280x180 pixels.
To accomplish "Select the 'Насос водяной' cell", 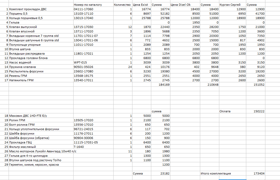I will click(x=41, y=62).
